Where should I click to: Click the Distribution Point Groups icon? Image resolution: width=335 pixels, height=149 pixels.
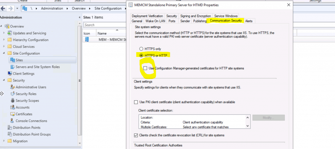click(9, 134)
